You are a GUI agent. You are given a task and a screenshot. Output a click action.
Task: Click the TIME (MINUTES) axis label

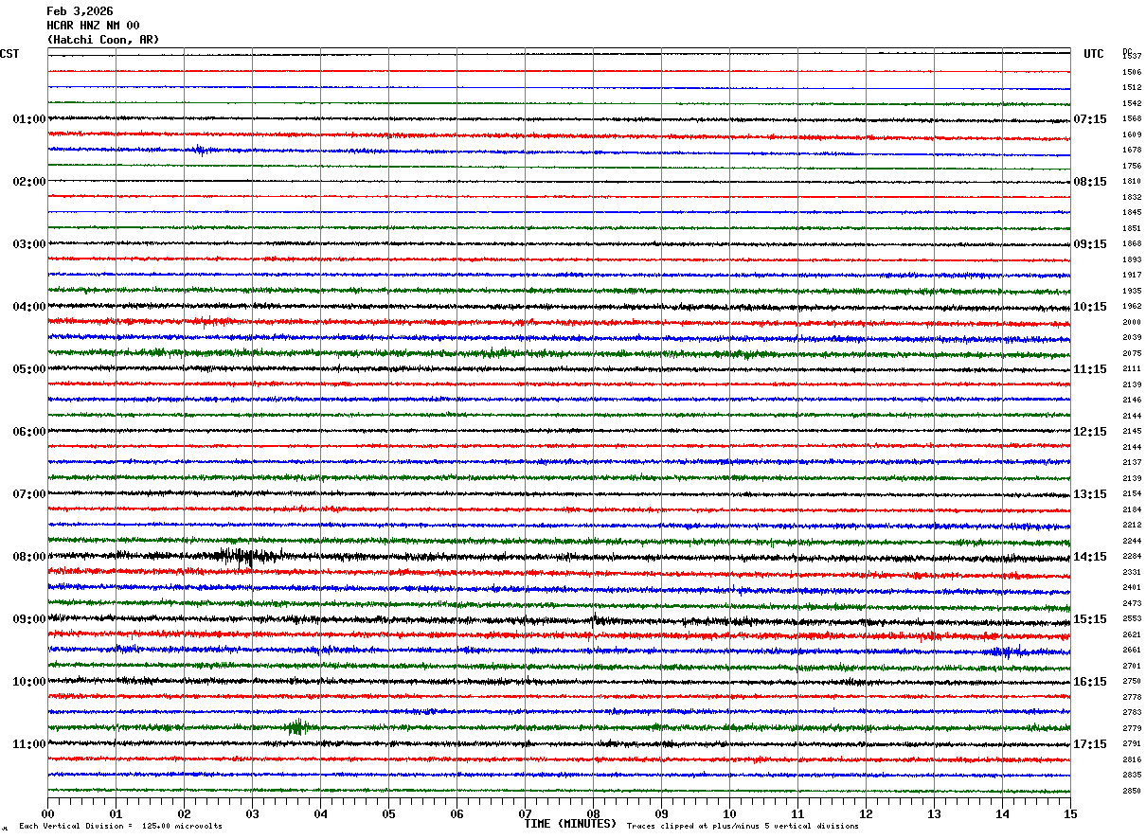[570, 824]
